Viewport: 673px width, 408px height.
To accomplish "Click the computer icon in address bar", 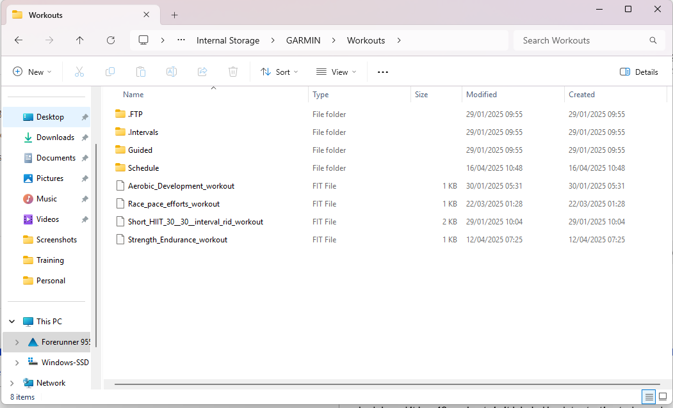I will tap(143, 40).
